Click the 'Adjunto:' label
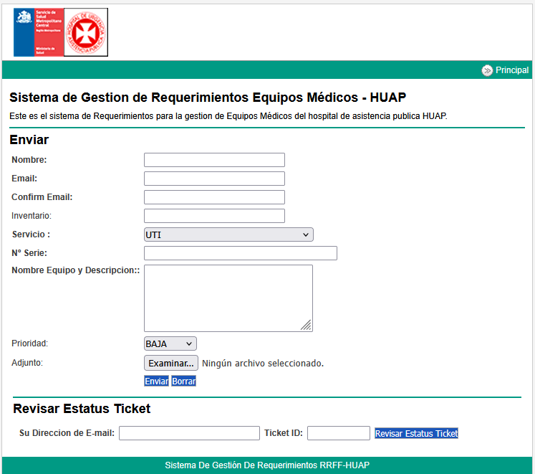Screen dimensions: 535x474 tap(27, 363)
